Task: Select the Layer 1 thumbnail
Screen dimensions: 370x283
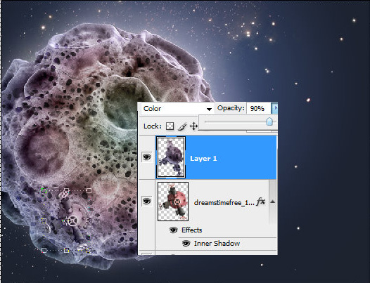Action: point(171,157)
